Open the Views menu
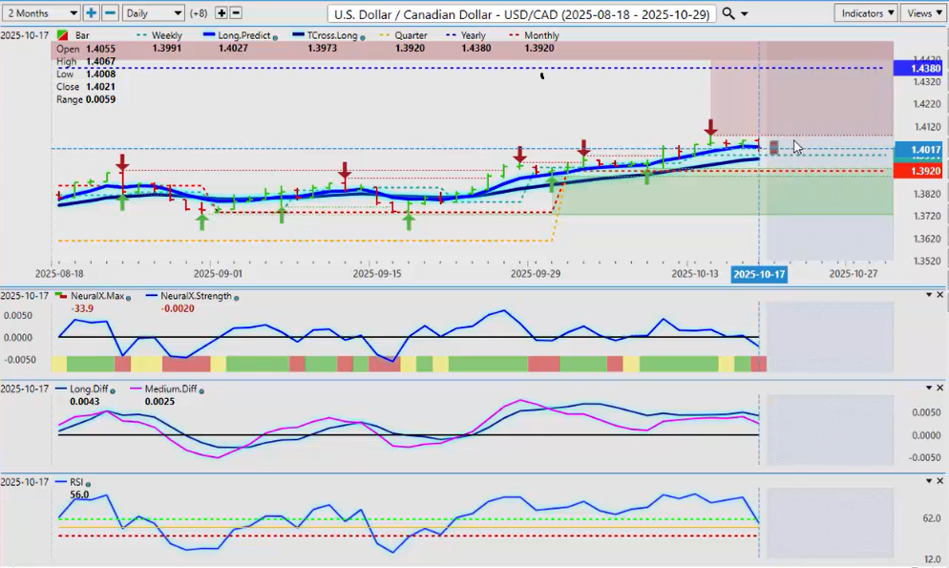The height and width of the screenshot is (568, 949). coord(922,13)
